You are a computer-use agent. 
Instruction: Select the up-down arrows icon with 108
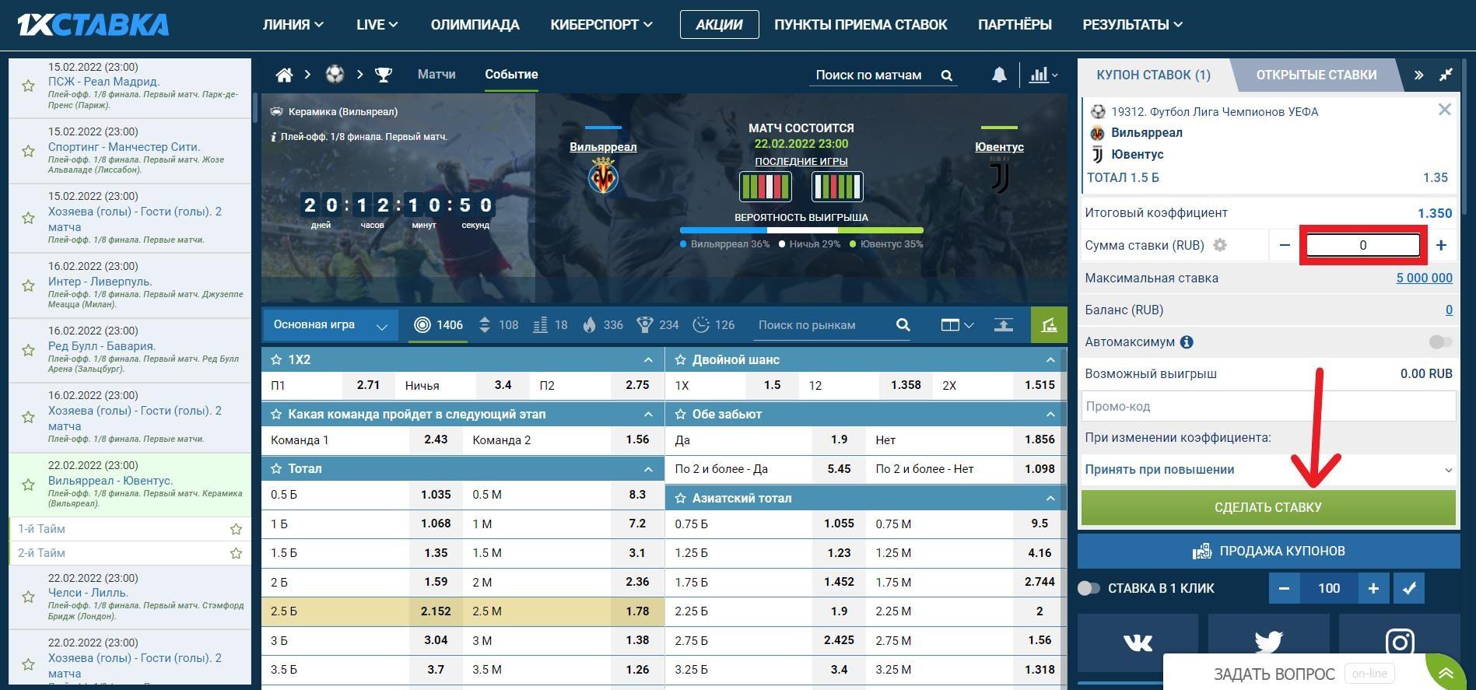[x=485, y=324]
